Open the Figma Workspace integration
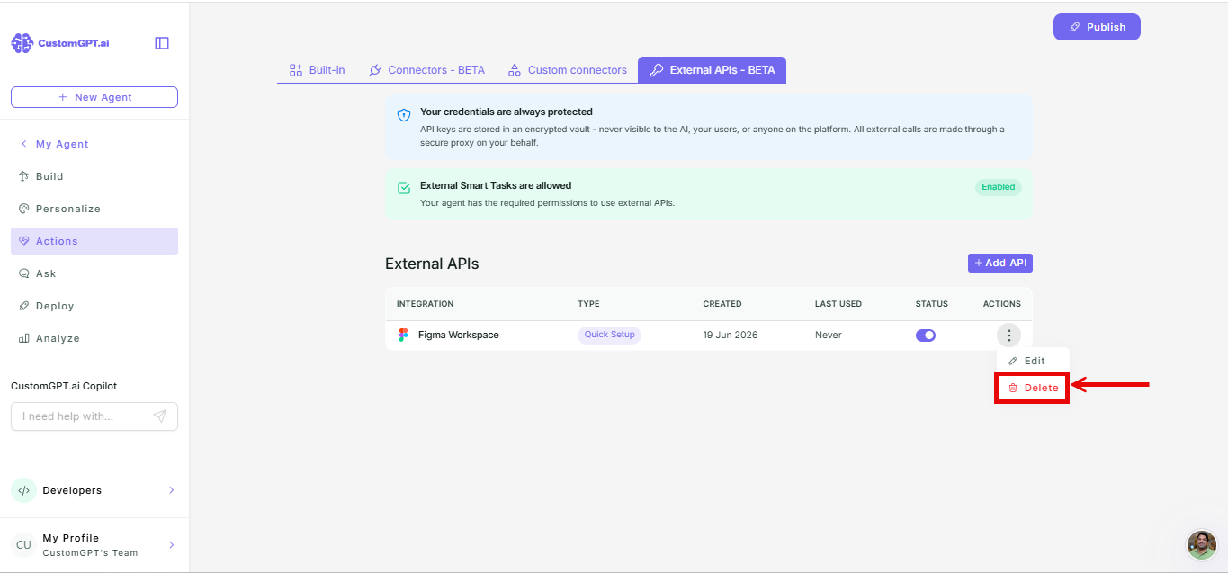This screenshot has height=573, width=1228. point(459,335)
